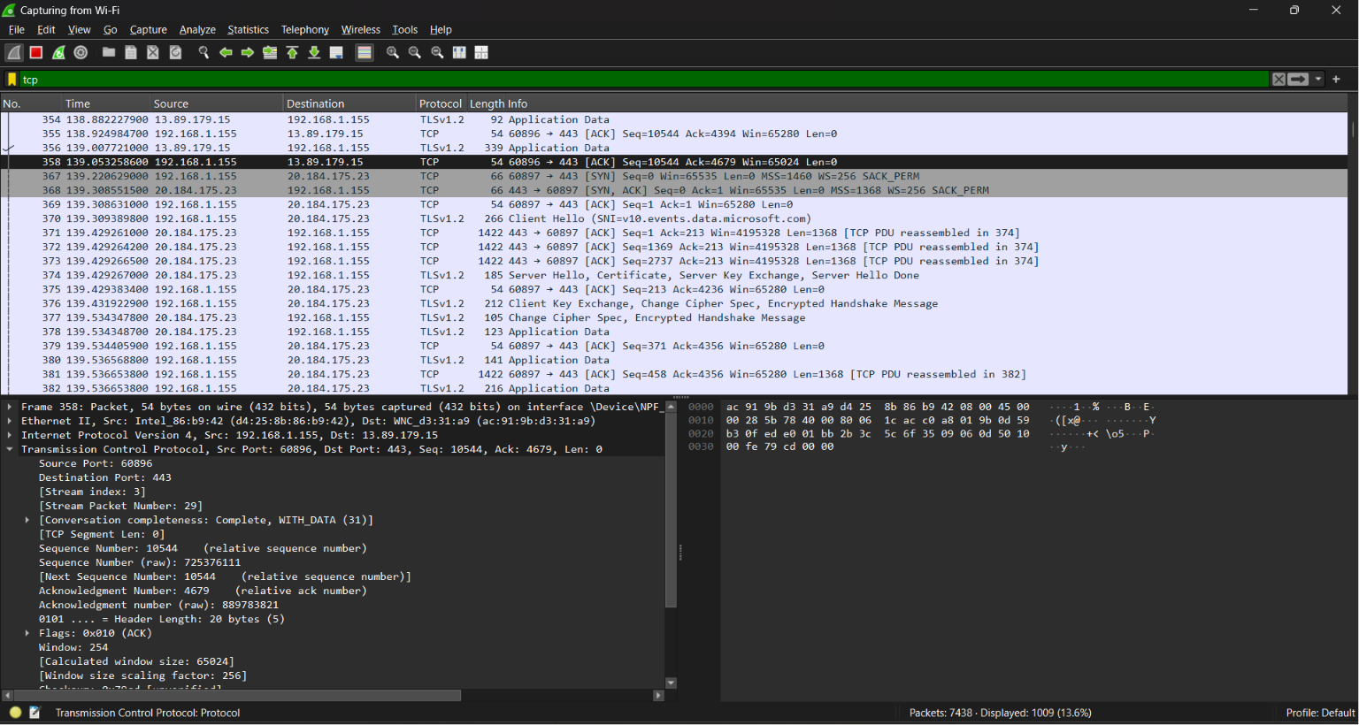Click Packets: 7438 Displayed: 1009 status text

pos(1001,713)
